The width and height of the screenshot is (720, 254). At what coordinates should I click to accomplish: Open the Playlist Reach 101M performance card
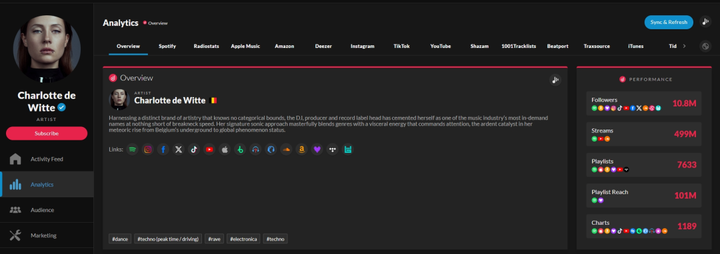(x=644, y=195)
